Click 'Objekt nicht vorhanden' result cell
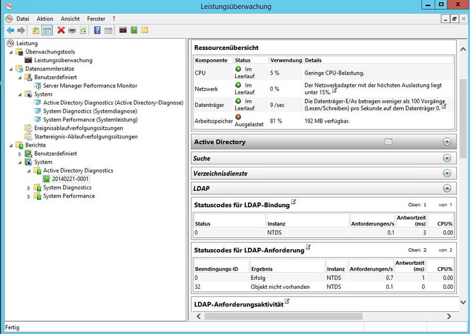 [280, 287]
